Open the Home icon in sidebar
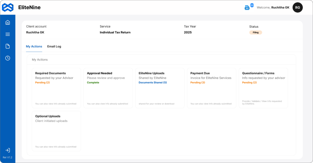The image size is (313, 163). [x=8, y=22]
